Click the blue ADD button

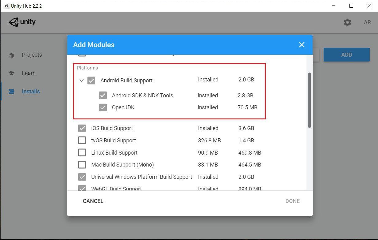[x=347, y=55]
